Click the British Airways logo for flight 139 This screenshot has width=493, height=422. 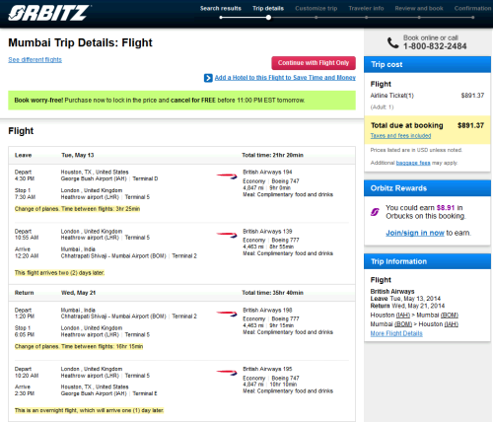[227, 235]
